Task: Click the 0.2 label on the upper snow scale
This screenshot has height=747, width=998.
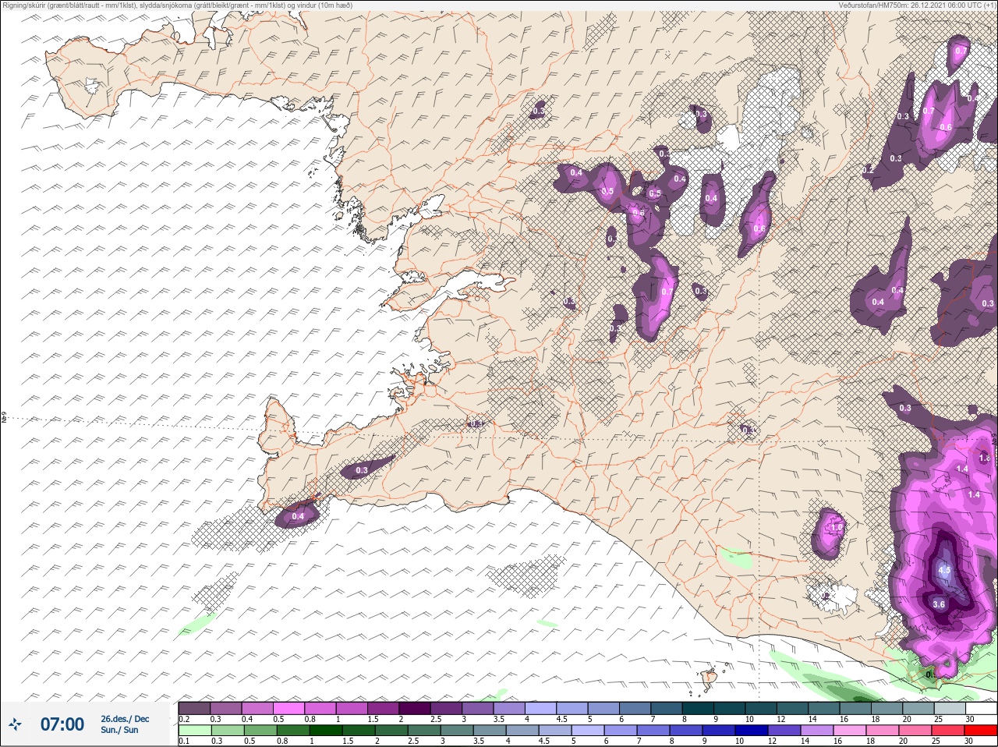Action: coord(184,719)
